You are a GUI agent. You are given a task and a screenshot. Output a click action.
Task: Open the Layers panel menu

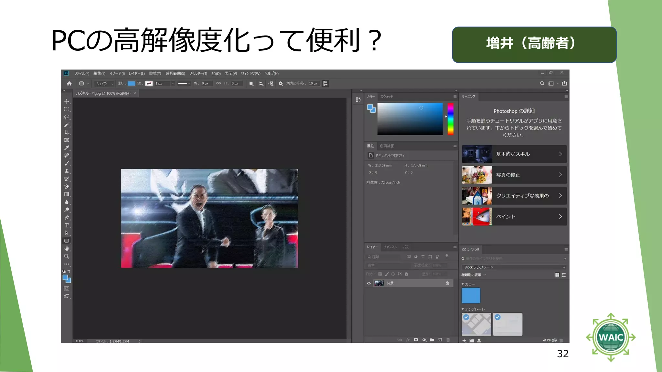pyautogui.click(x=455, y=247)
